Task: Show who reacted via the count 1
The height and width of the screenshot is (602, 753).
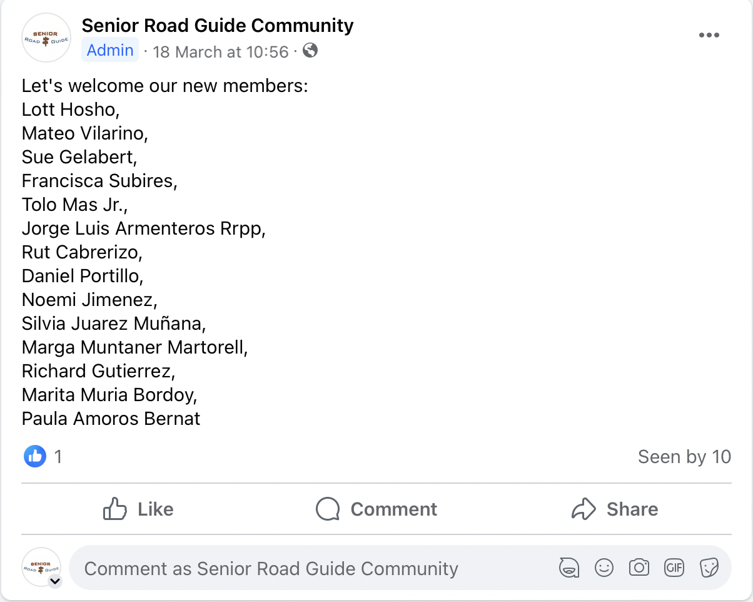Action: (58, 457)
